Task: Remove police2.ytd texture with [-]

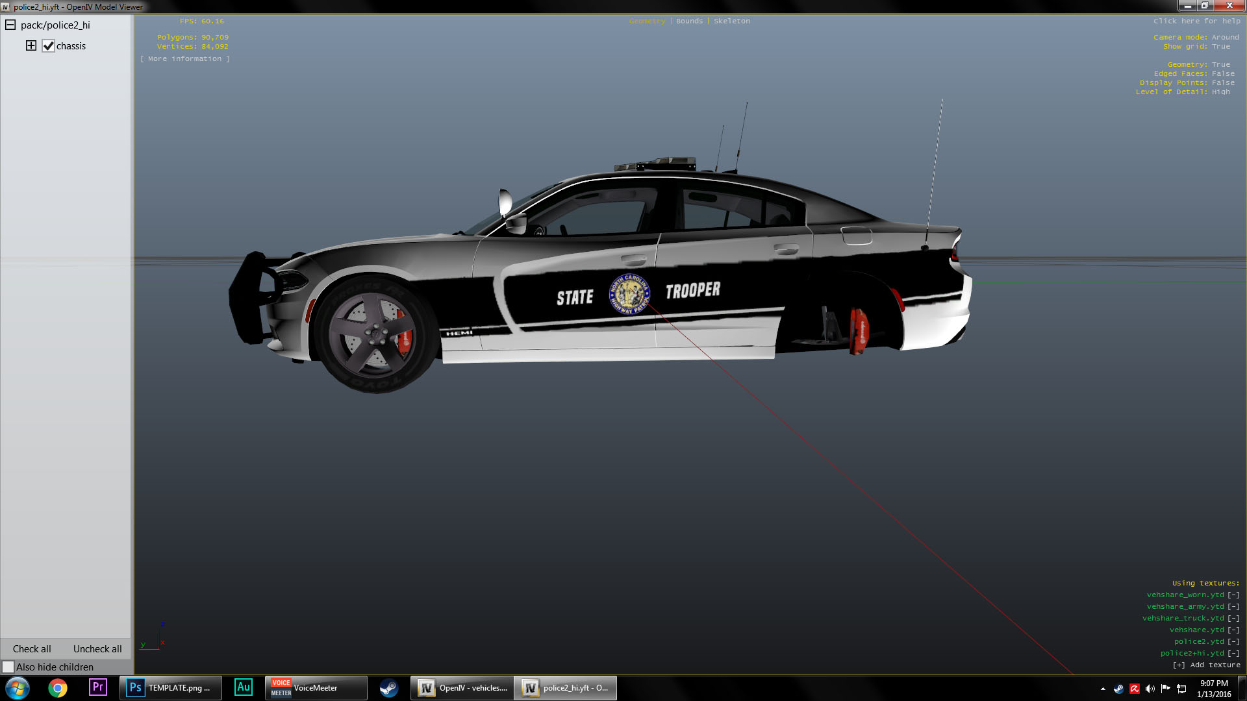Action: point(1233,641)
